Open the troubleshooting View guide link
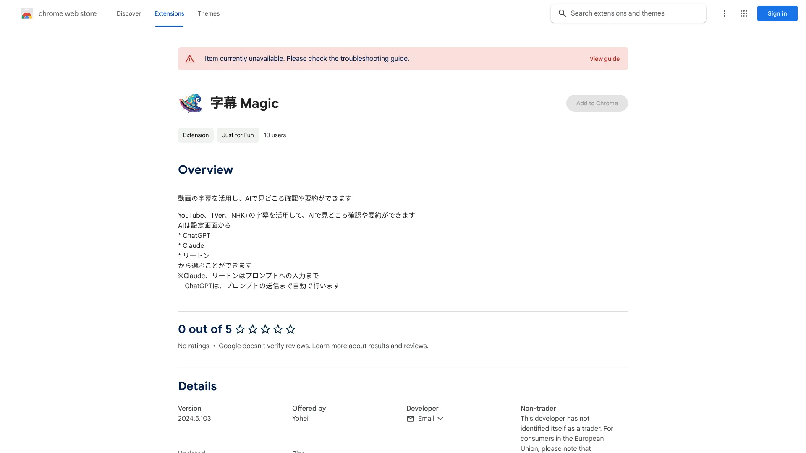This screenshot has height=453, width=806. click(x=604, y=59)
